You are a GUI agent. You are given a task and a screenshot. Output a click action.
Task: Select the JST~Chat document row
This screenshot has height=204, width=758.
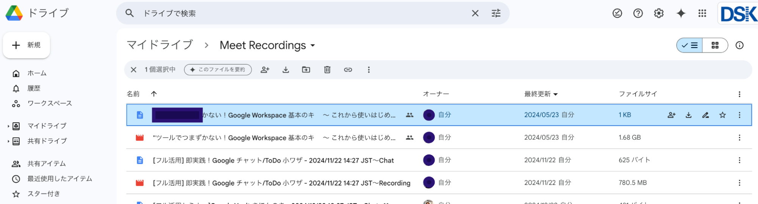(439, 160)
